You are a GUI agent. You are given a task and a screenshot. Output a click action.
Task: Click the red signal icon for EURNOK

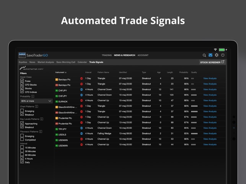(81, 100)
